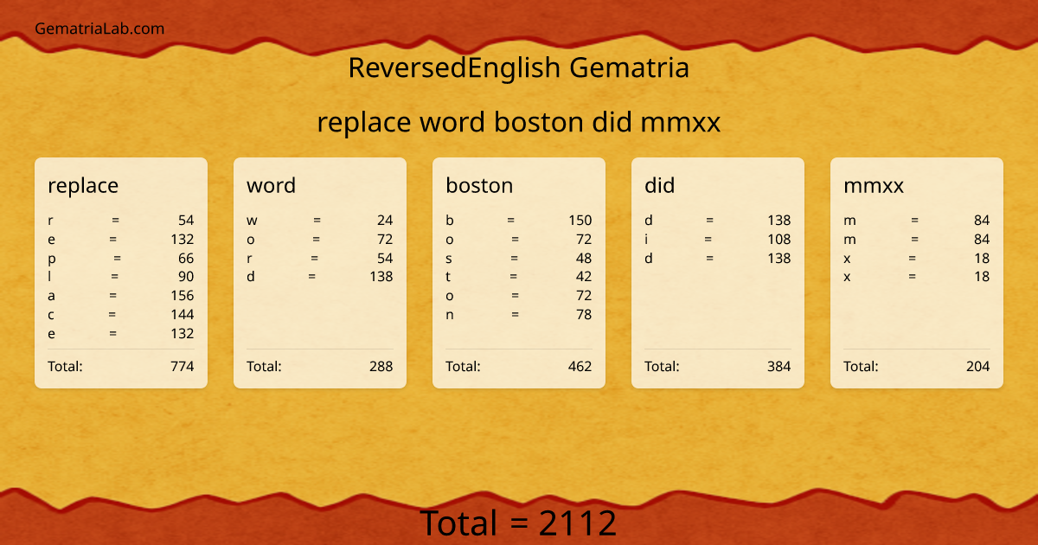Click value 42 for letter t in boston card

584,277
